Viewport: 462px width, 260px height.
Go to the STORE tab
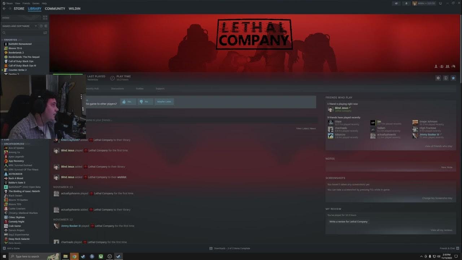[19, 9]
